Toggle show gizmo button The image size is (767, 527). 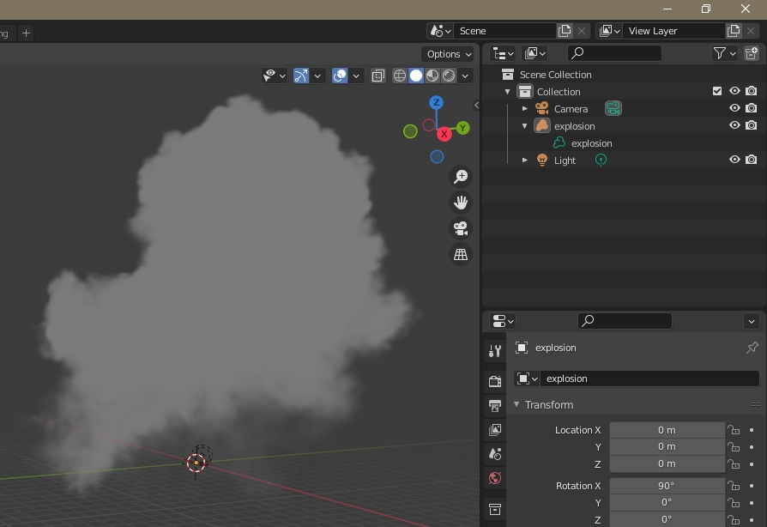point(301,76)
